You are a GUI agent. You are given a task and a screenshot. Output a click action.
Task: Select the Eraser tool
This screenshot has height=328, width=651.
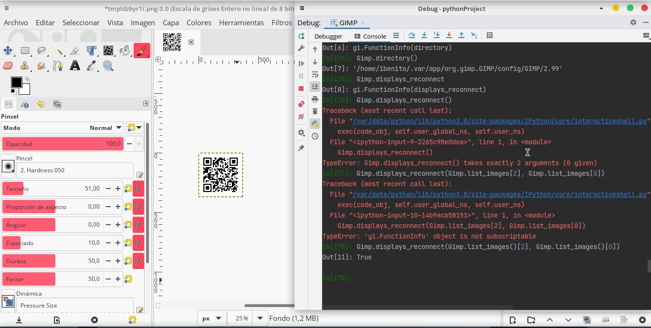[8, 66]
